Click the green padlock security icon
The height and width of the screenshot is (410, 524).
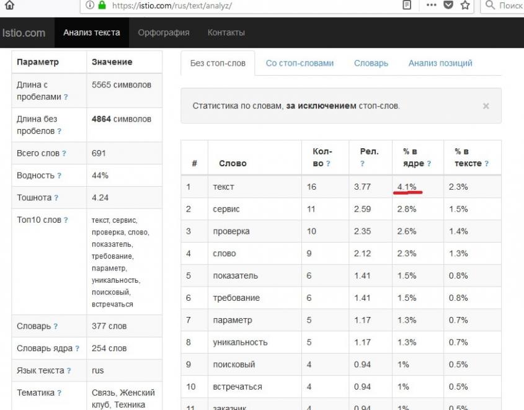click(102, 6)
